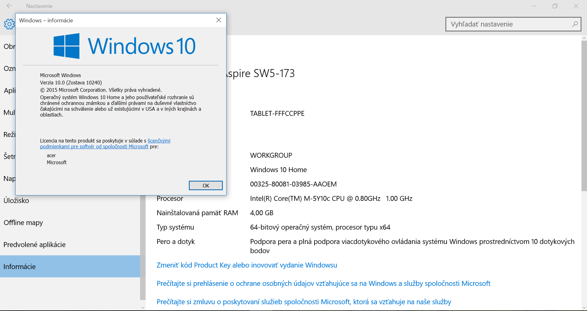
Task: Click the 64-bitový operačný systém value
Action: tap(320, 227)
